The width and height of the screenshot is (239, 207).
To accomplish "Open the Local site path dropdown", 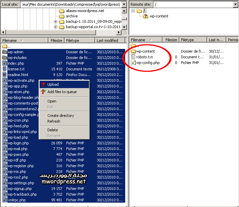I will pos(124,4).
